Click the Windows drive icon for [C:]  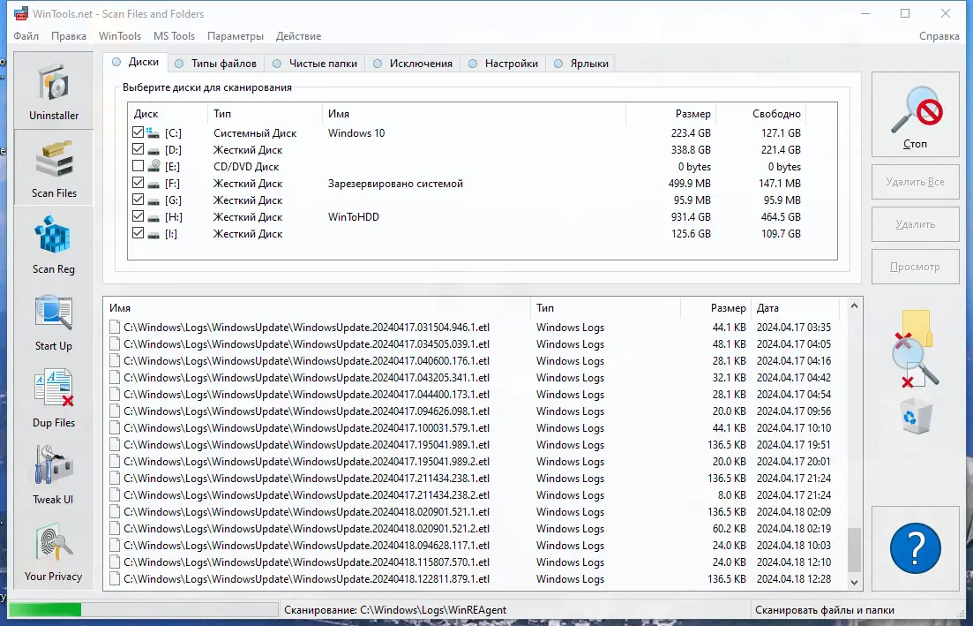[x=153, y=133]
